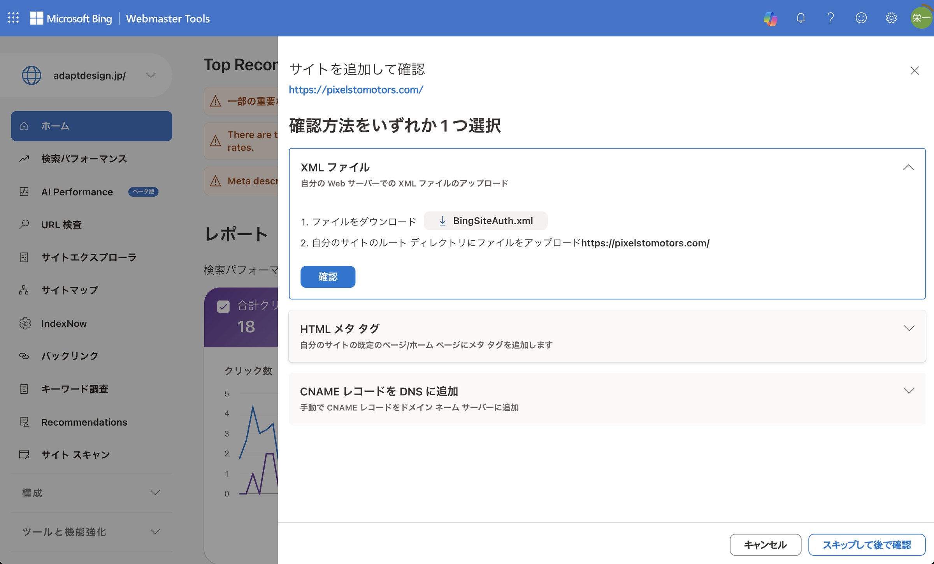Click the サイト スキャン icon
Screen dimensions: 934x564
(24, 455)
